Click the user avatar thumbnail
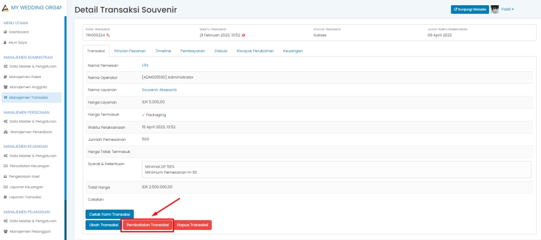Image resolution: width=541 pixels, height=240 pixels. click(x=495, y=9)
